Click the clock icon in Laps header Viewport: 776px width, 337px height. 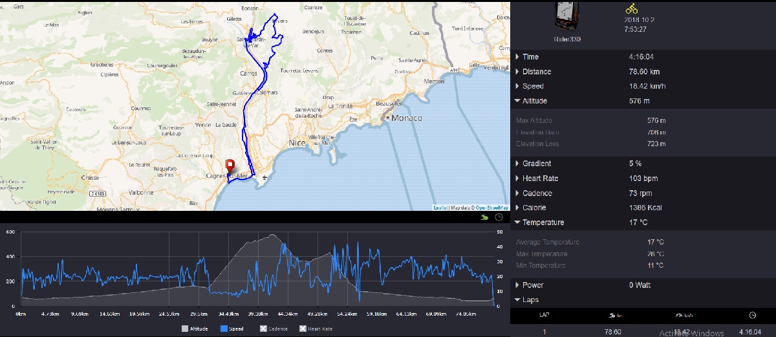pyautogui.click(x=752, y=316)
